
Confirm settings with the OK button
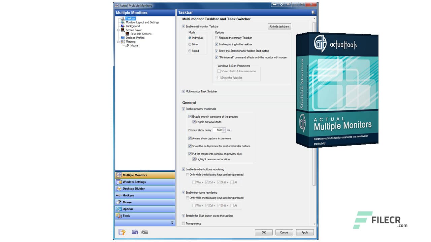point(264,232)
